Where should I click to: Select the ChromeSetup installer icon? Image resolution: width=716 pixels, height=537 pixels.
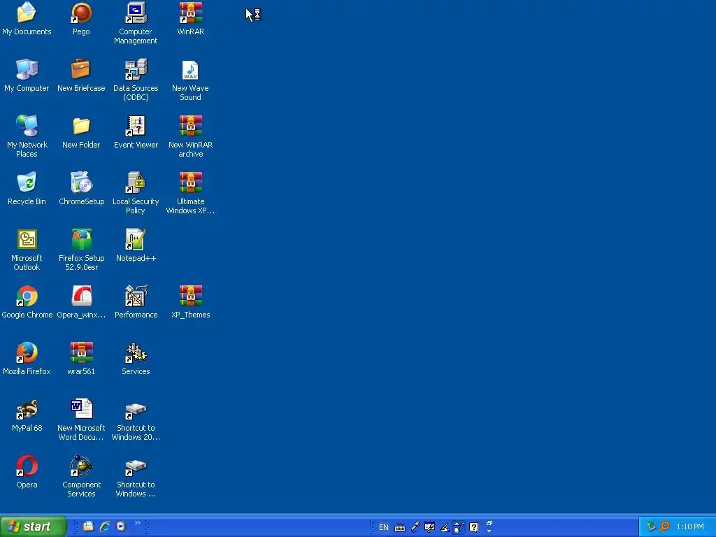tap(81, 189)
